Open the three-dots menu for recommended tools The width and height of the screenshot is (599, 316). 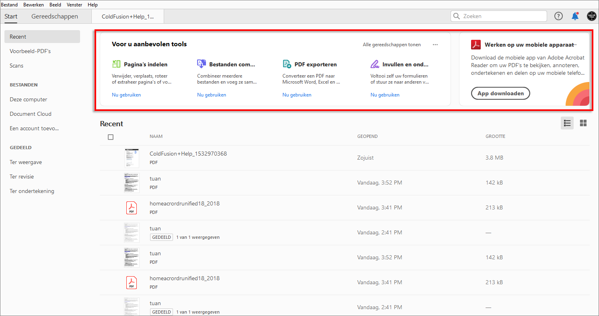tap(435, 45)
